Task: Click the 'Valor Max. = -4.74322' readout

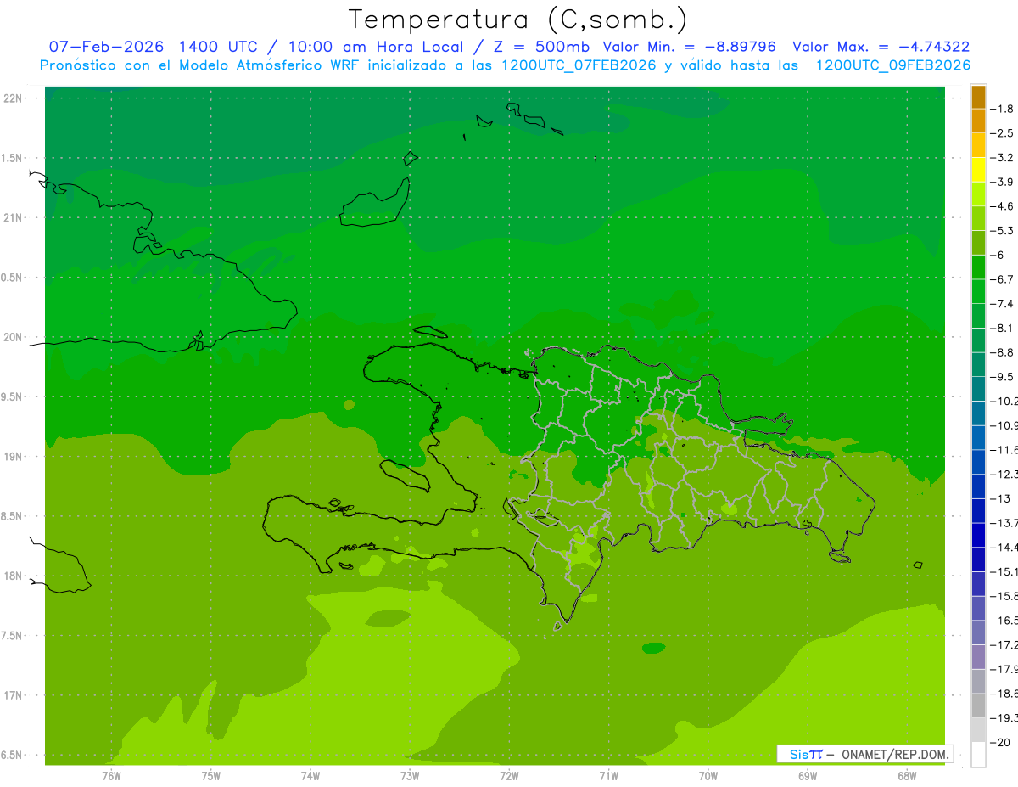Action: pos(881,47)
